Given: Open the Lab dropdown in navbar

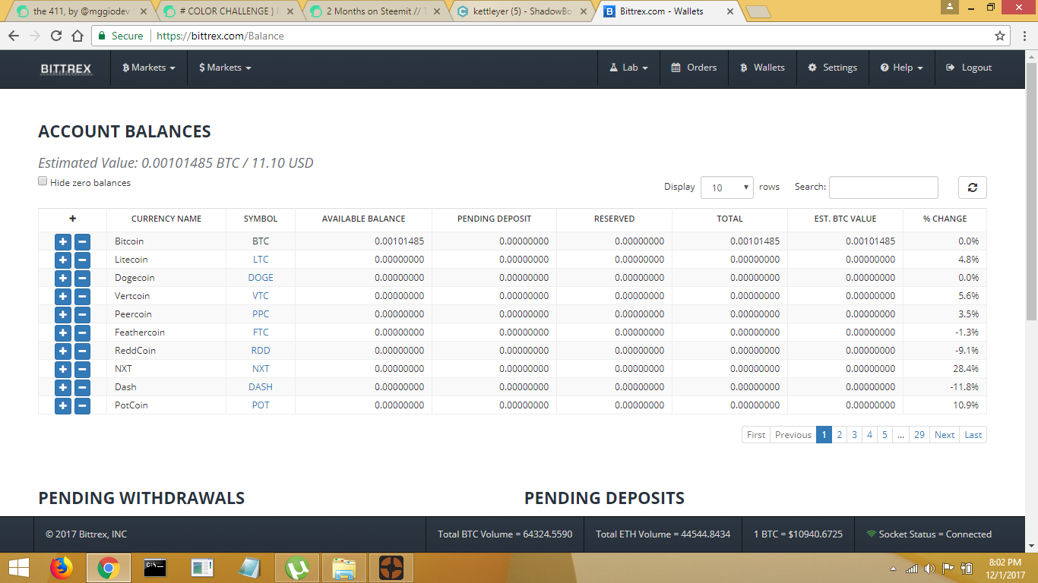Looking at the screenshot, I should [x=628, y=68].
